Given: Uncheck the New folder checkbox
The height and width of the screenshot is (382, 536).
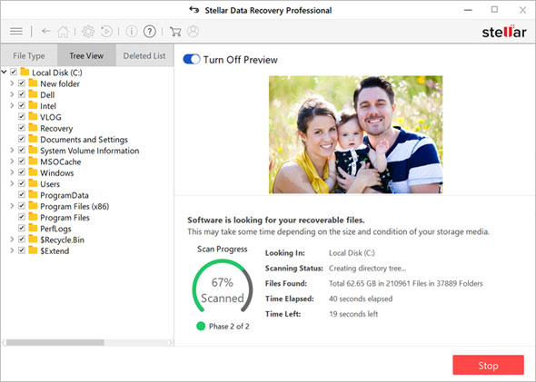Looking at the screenshot, I should pyautogui.click(x=22, y=83).
